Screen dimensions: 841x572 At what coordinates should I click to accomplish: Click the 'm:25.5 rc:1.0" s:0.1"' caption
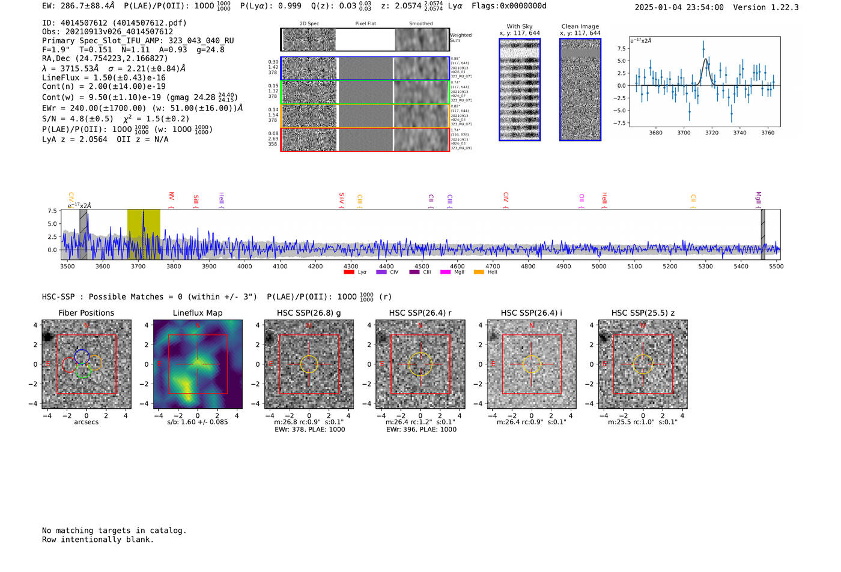[x=643, y=422]
